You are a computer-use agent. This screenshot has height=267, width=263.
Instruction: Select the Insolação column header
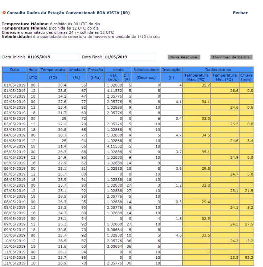pos(172,70)
